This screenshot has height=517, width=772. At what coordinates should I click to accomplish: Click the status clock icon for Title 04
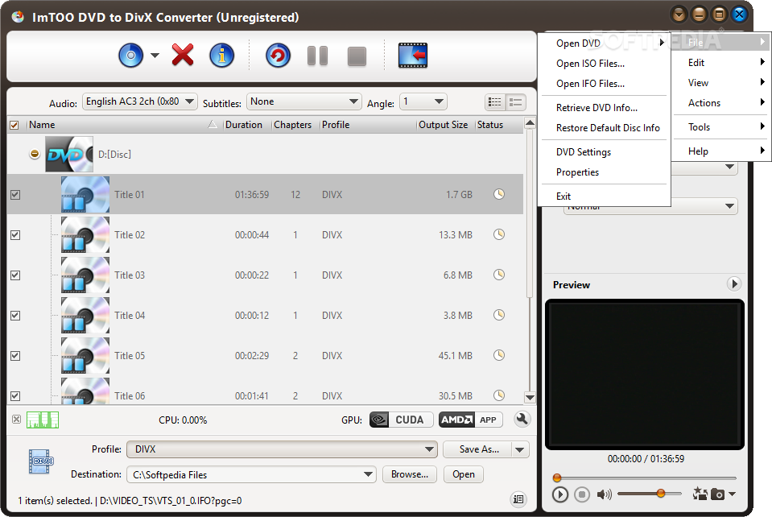pyautogui.click(x=499, y=315)
